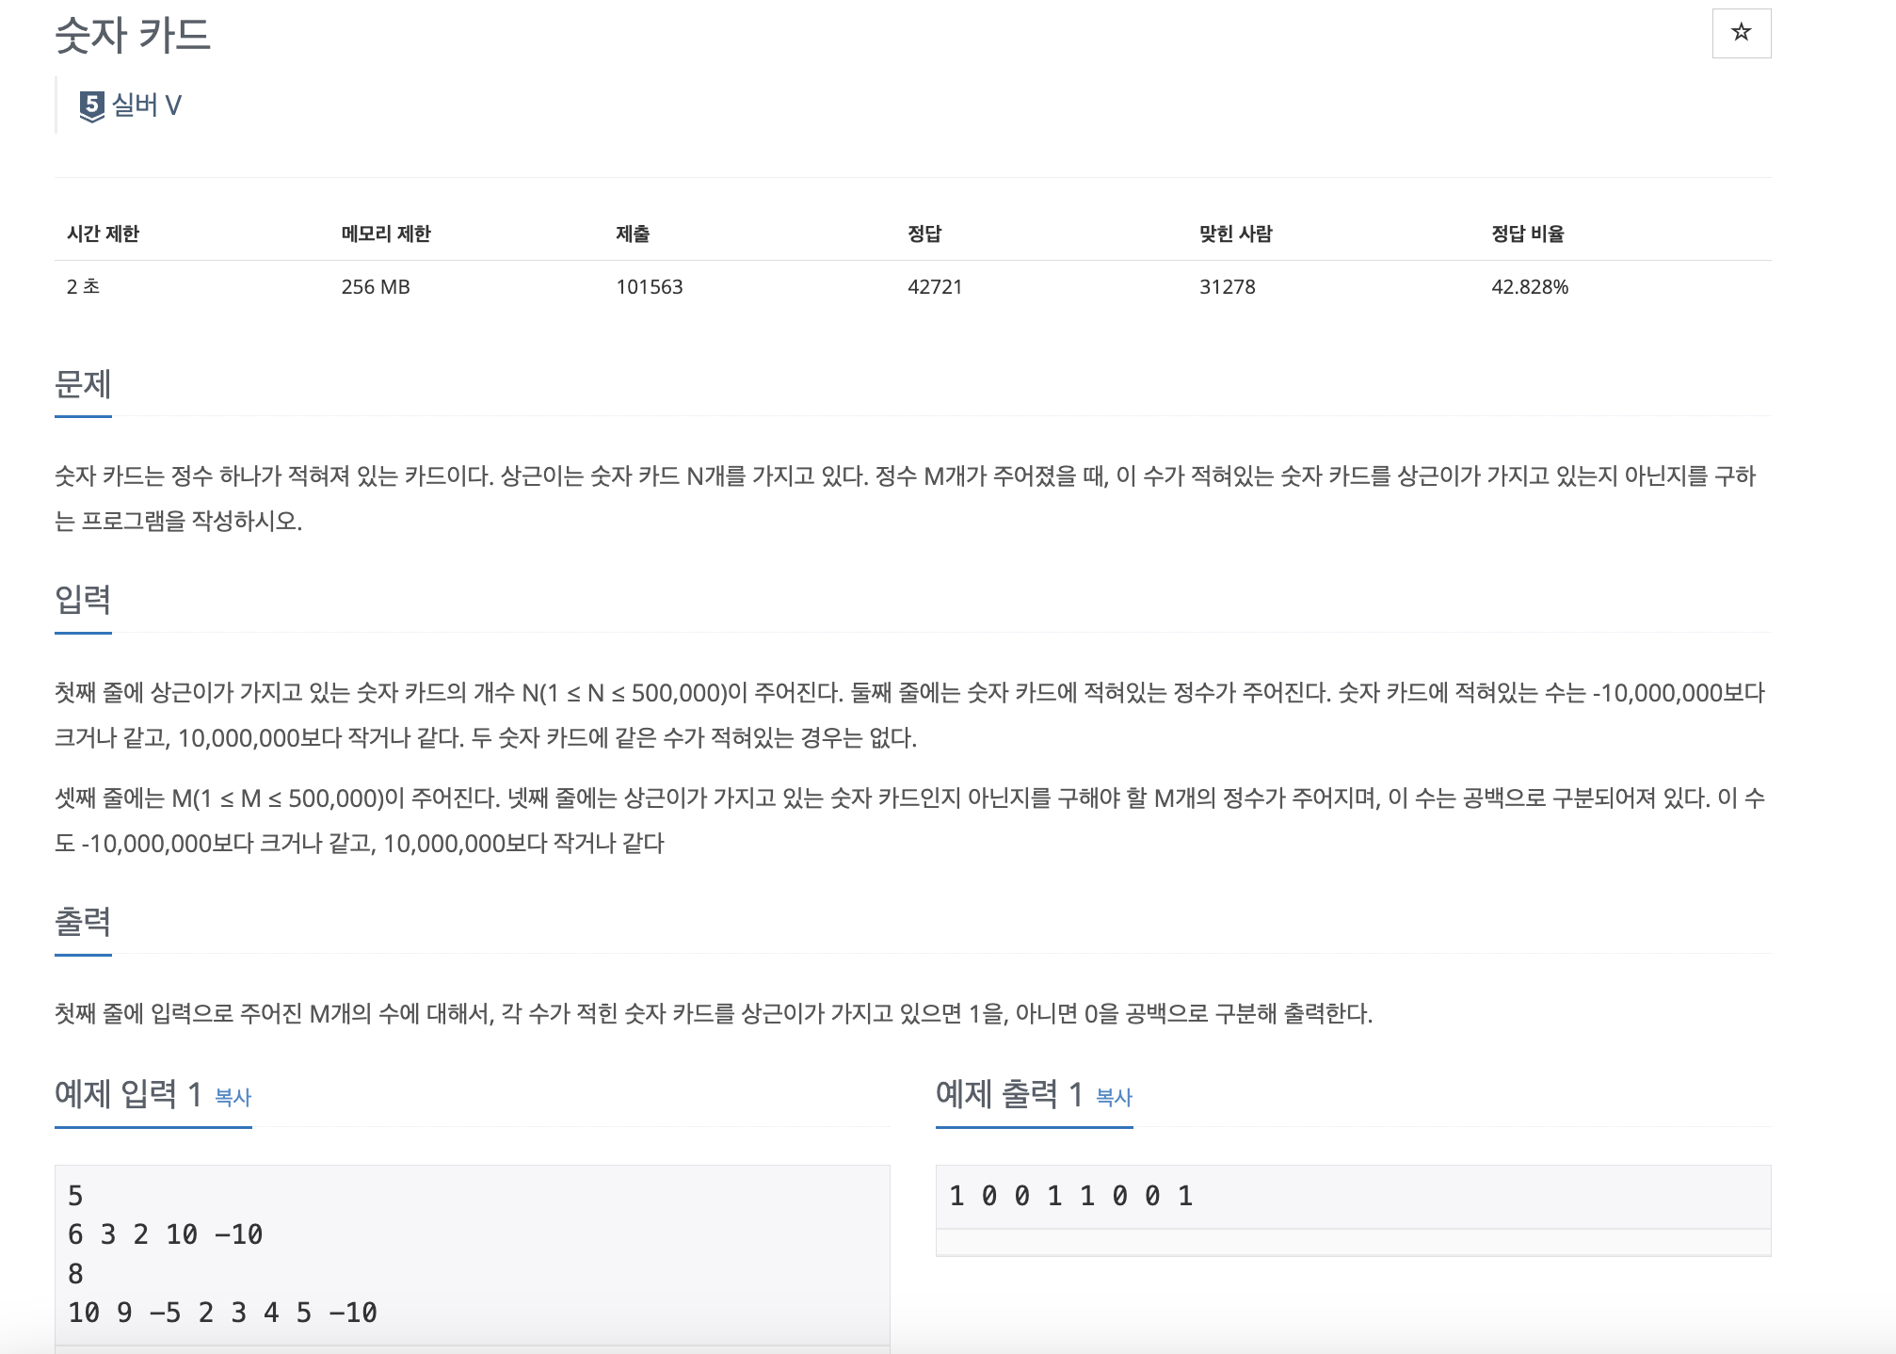Click the 시간 제한 column header

[103, 234]
